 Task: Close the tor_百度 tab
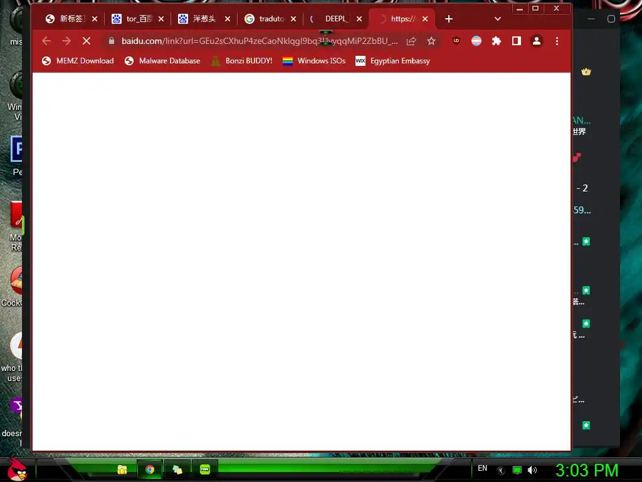161,19
